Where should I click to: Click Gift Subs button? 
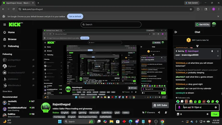(160, 105)
